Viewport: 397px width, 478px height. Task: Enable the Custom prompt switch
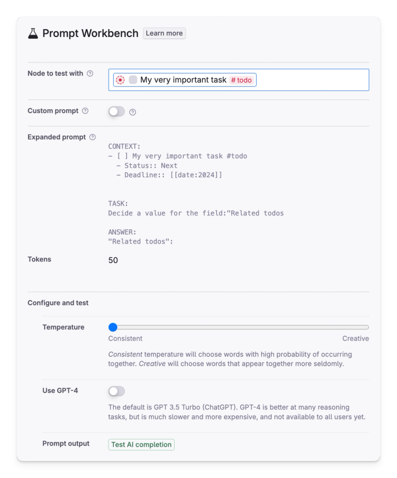pos(116,112)
